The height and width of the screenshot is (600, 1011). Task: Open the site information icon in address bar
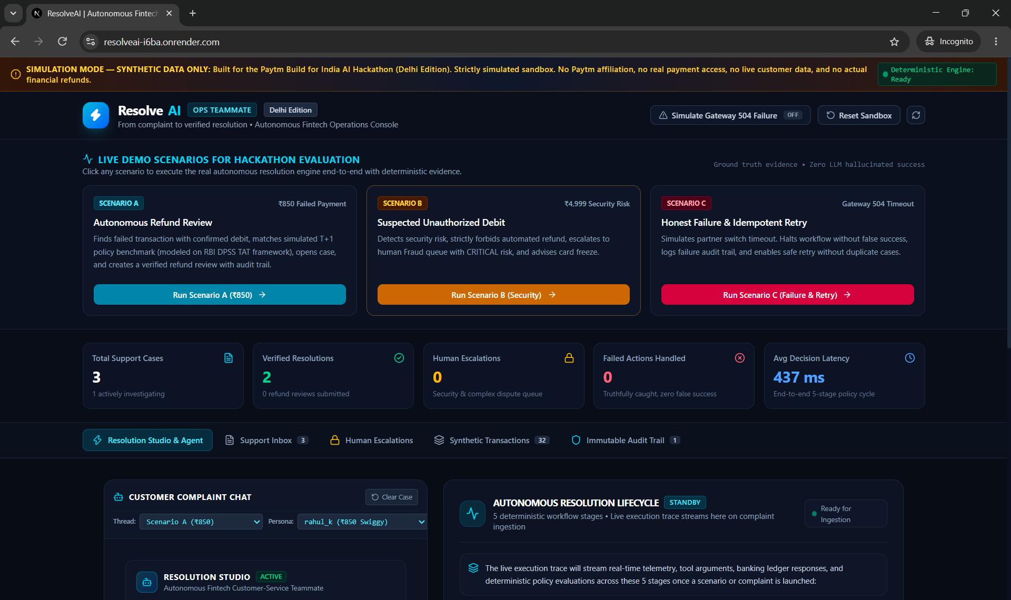(91, 42)
